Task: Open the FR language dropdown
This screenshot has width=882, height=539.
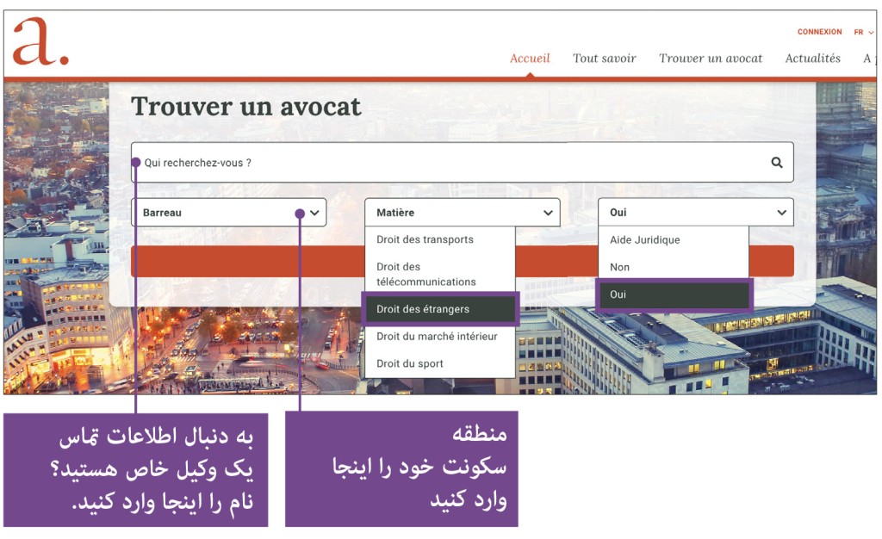Action: coord(860,32)
